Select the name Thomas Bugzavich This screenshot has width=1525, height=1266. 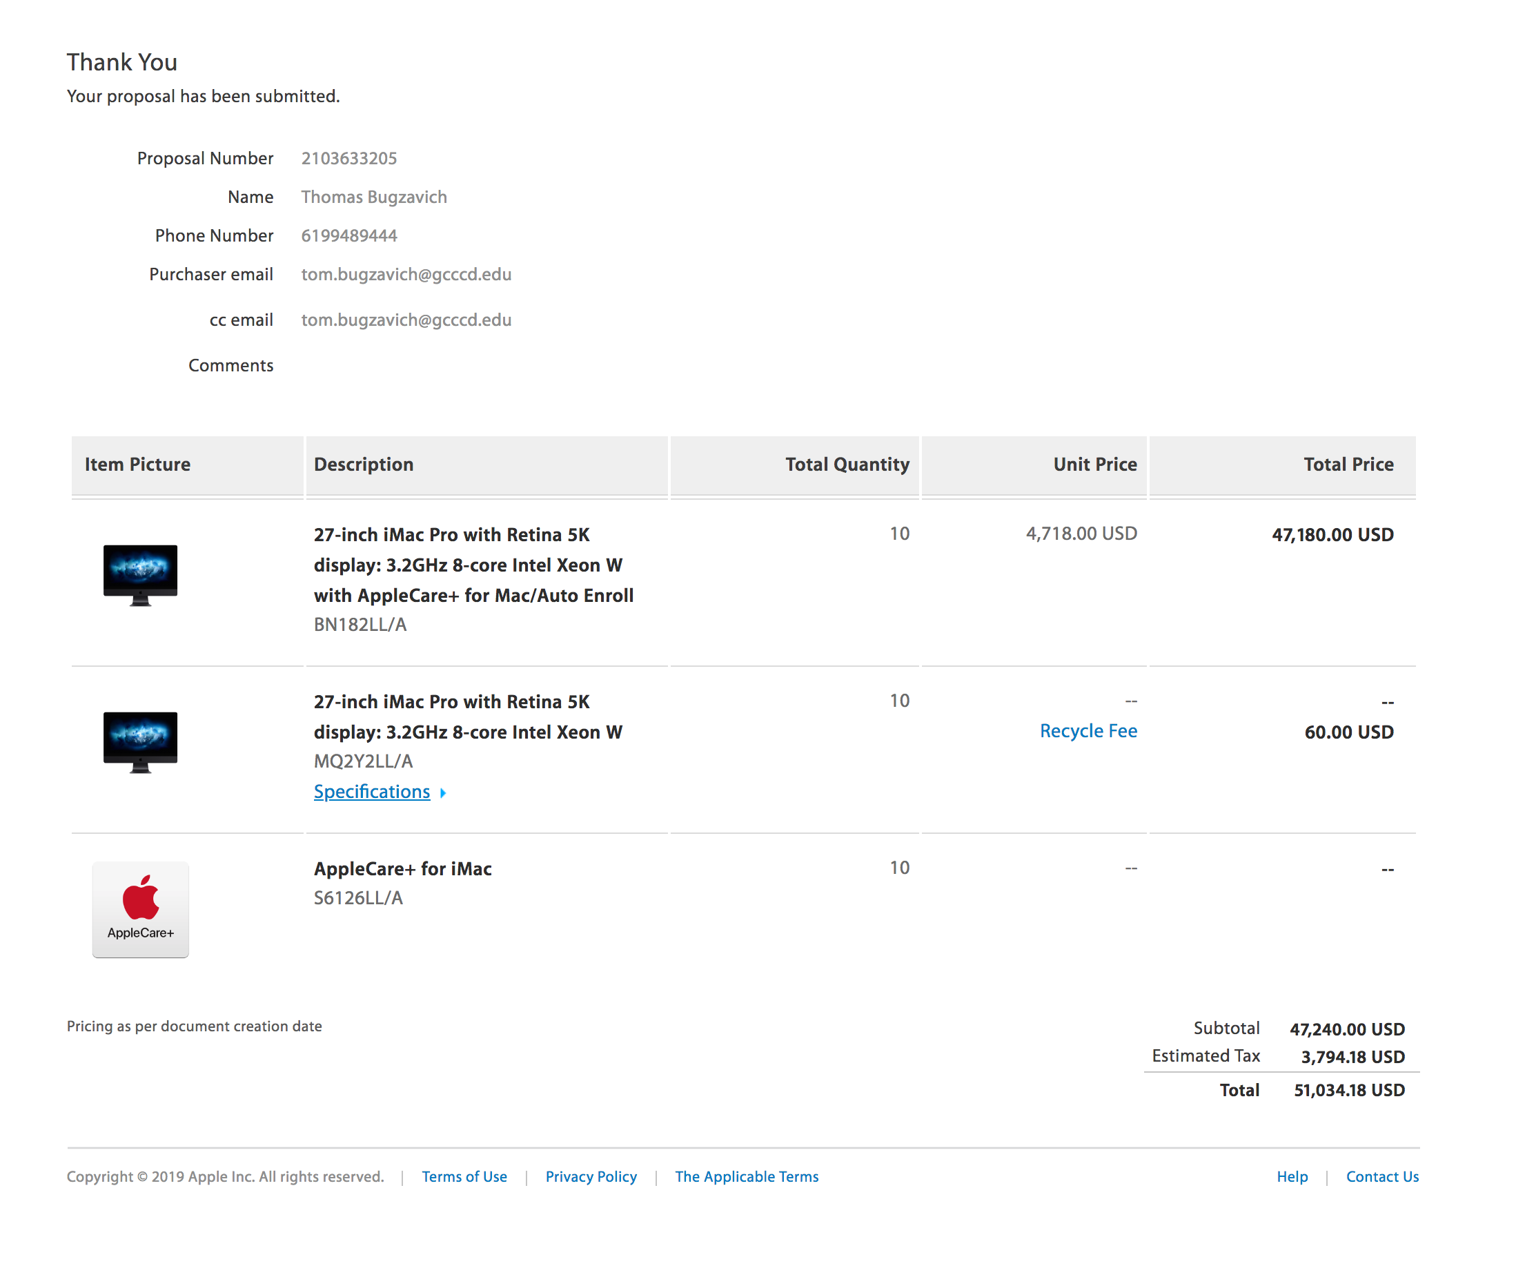(374, 197)
